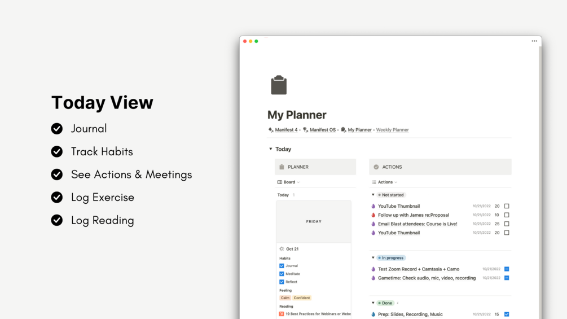Click the My Planner breadcrumb icon
The width and height of the screenshot is (567, 319).
(x=344, y=130)
